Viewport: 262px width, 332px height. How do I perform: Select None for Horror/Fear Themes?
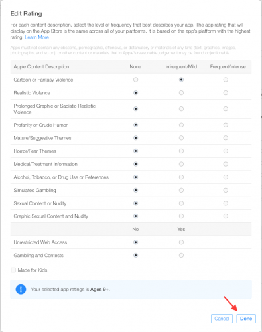135,151
